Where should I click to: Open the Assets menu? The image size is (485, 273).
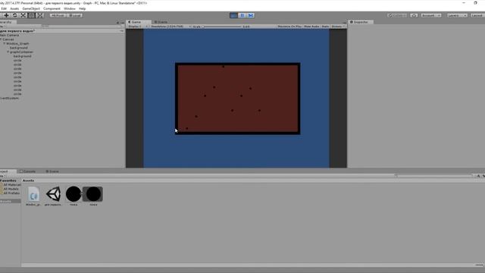pos(14,8)
